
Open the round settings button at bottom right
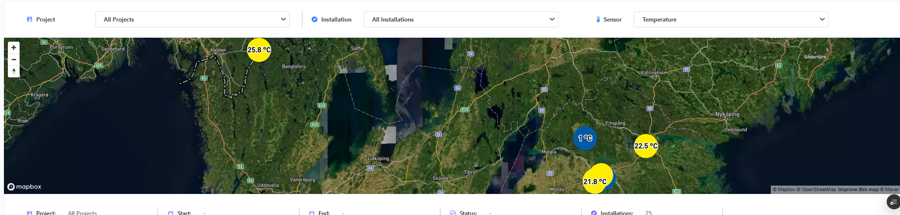pos(894,202)
